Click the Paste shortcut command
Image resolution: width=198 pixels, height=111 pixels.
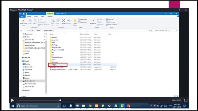(43, 25)
